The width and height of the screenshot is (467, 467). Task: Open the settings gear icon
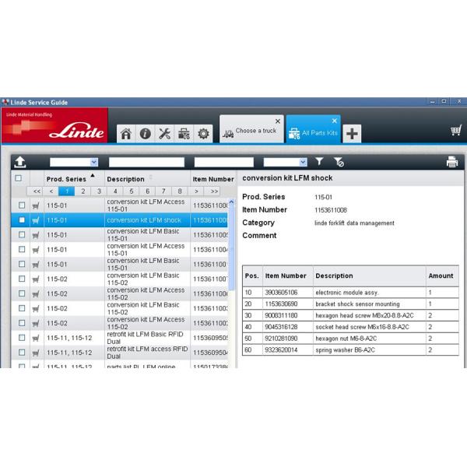coord(204,133)
